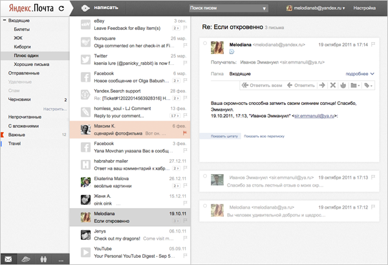Screen dimensions: 388x265
Task: Switch to mail envelope icon in bottom bar
Action: (8, 259)
